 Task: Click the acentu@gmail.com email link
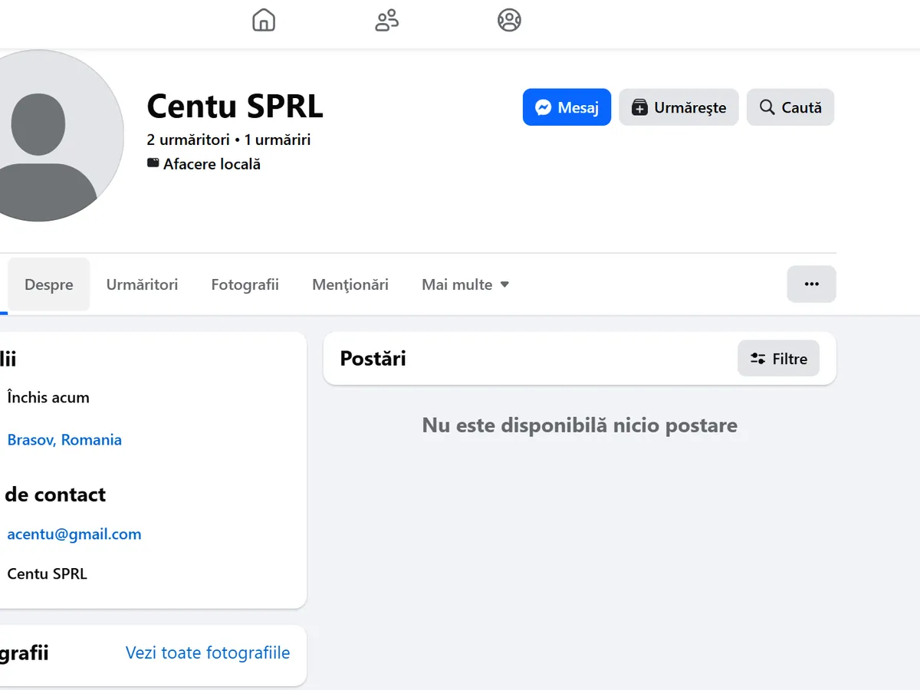pos(74,534)
